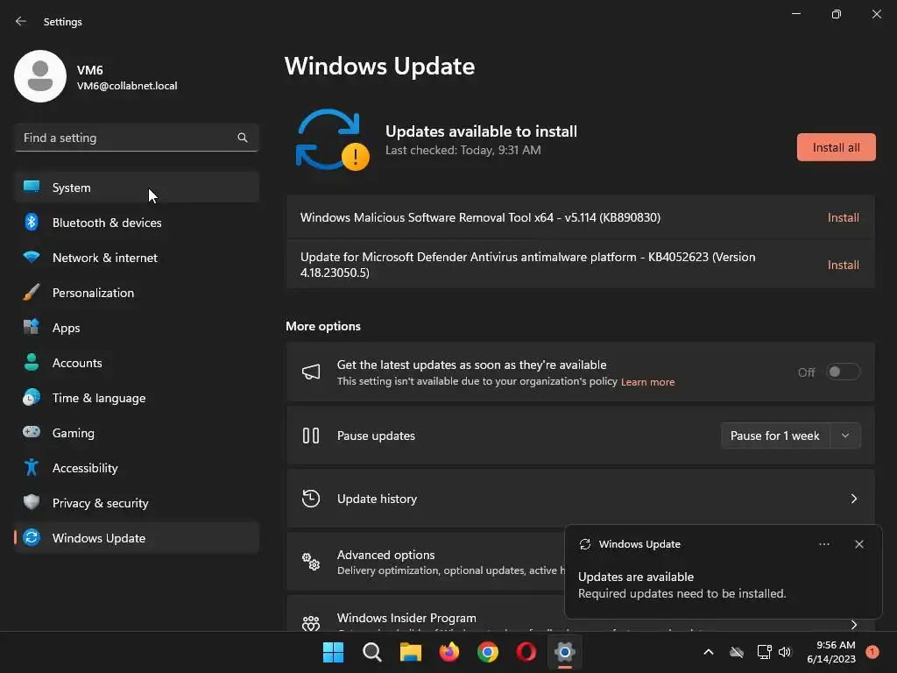Screen dimensions: 897x673
Task: Open the Windows Start button on taskbar
Action: (x=333, y=652)
